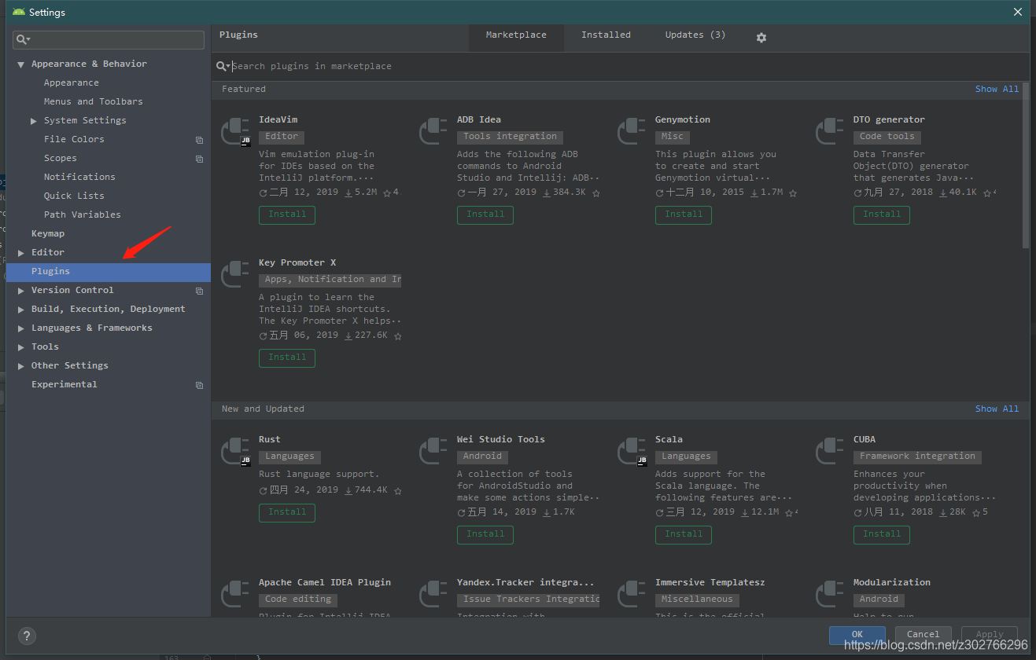Install the Wei Studio Tools plugin
The height and width of the screenshot is (660, 1036).
(x=485, y=535)
